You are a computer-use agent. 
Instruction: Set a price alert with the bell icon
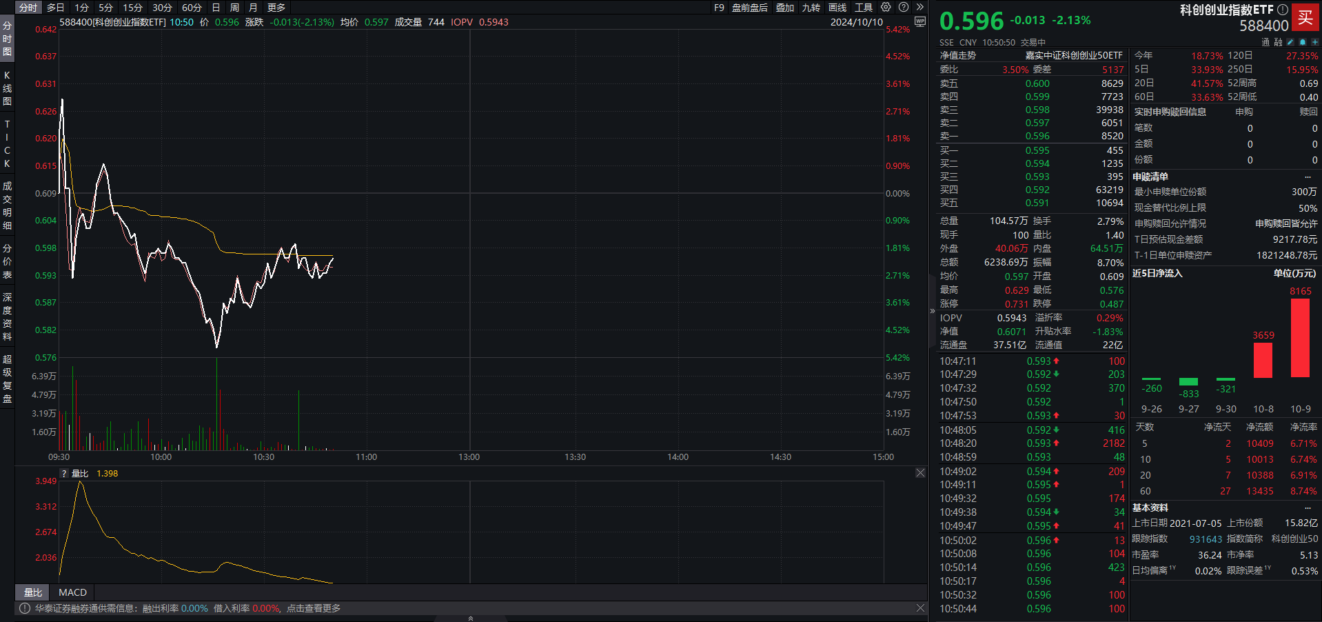tap(1303, 42)
